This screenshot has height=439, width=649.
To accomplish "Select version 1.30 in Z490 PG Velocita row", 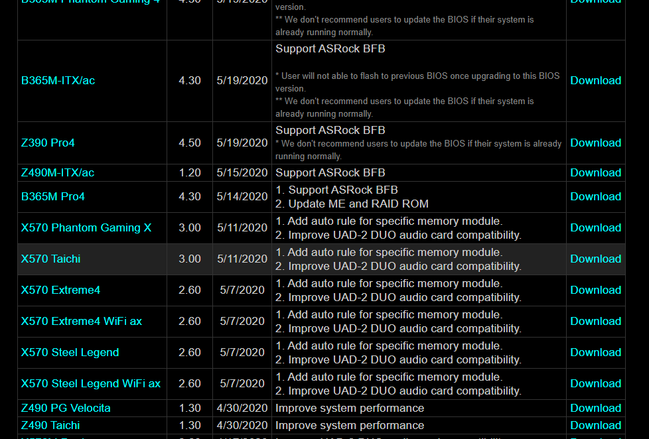I will [190, 408].
